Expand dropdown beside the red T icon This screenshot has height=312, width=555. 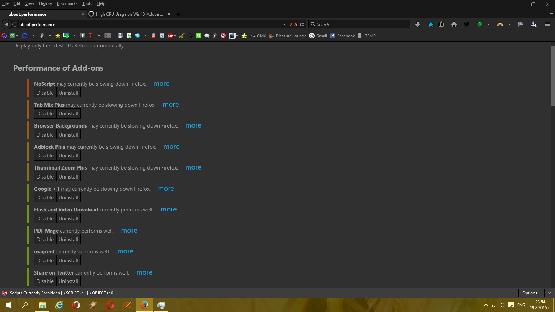tap(99, 36)
